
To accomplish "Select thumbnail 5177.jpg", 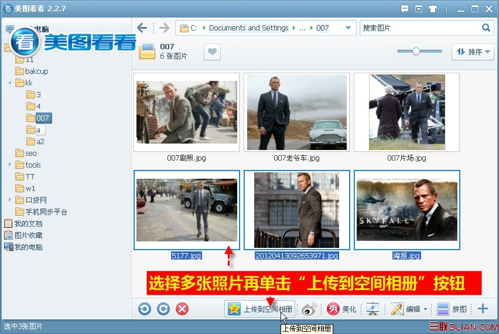I will point(186,210).
